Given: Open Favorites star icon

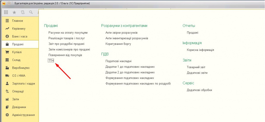Looking at the screenshot, I should click(14, 12).
